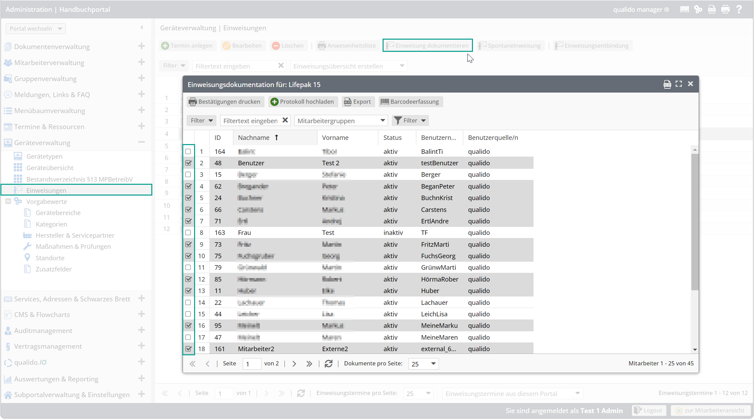Go to next page in dialog pagination
This screenshot has width=754, height=419.
[294, 364]
